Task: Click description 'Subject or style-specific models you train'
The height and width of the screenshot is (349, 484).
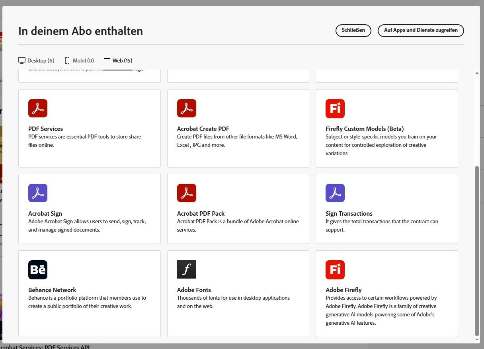Action: (381, 145)
